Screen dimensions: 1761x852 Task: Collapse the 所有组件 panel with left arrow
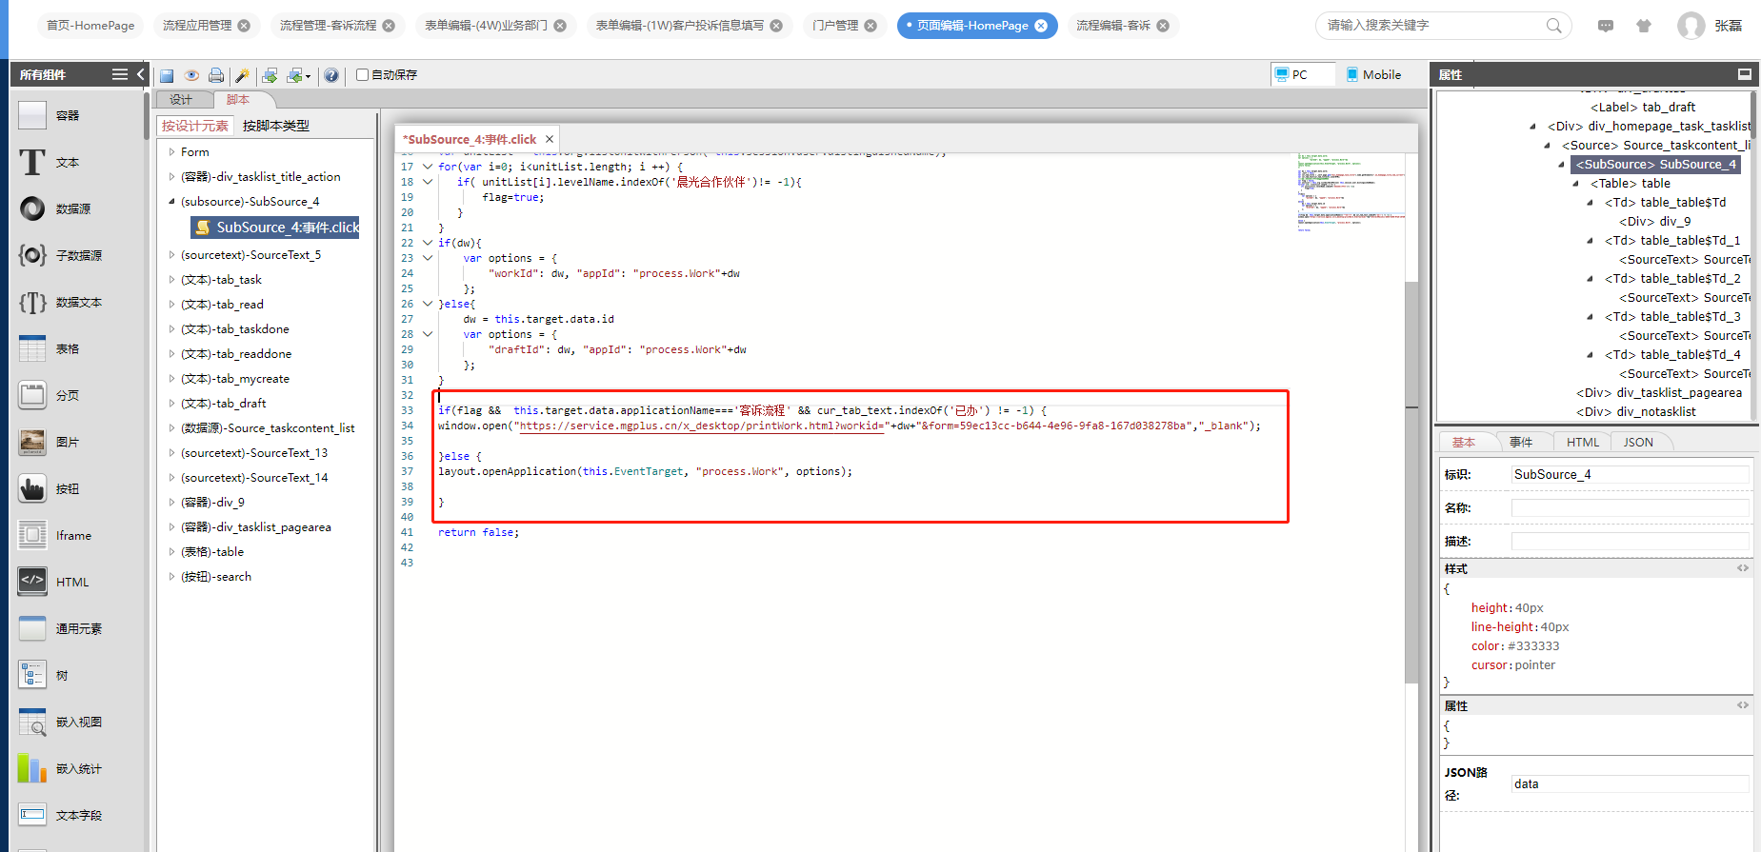(141, 74)
